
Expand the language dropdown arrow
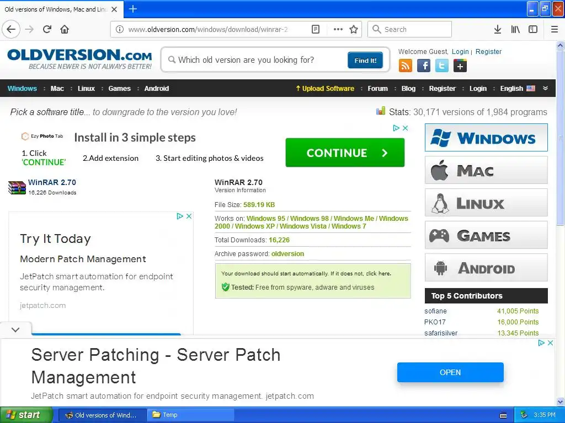(546, 88)
